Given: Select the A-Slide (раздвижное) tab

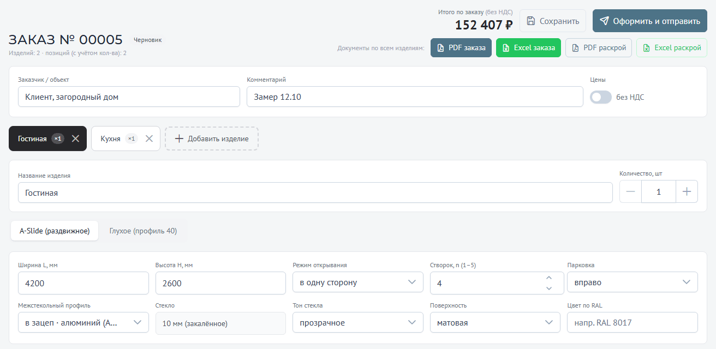Looking at the screenshot, I should (x=55, y=231).
